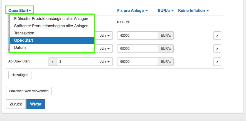Delete the 60000 EUR/a row
This screenshot has height=121, width=246.
tap(217, 49)
